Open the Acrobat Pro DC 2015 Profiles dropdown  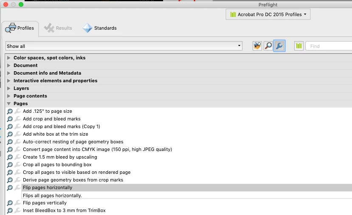(268, 14)
